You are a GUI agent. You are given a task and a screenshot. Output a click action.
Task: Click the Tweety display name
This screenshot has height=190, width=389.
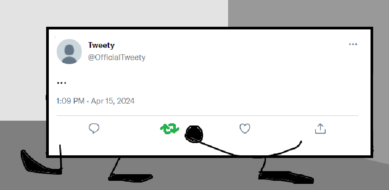tap(101, 46)
